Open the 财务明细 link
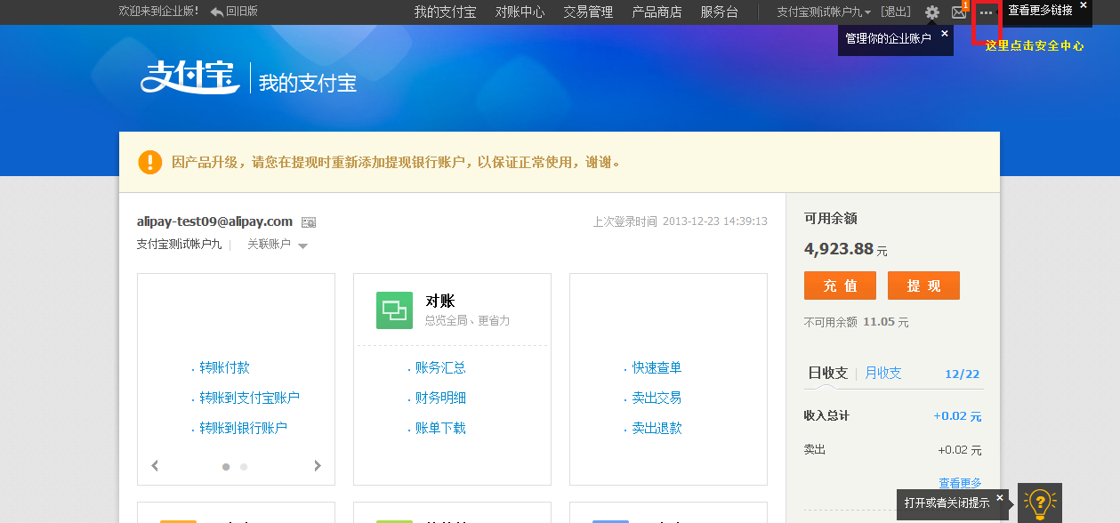 [440, 398]
